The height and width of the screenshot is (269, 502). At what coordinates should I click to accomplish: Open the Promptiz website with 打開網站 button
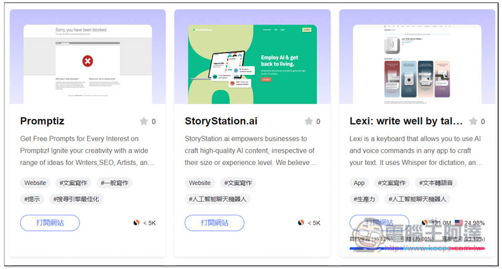coord(50,223)
